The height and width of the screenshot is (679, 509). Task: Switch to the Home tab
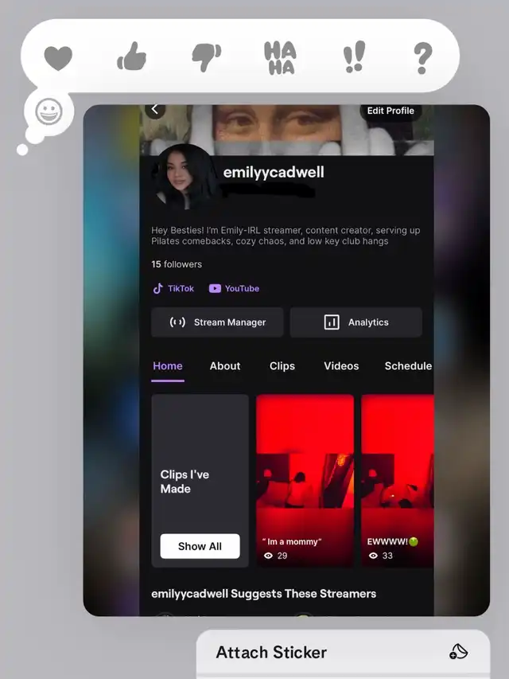point(168,366)
